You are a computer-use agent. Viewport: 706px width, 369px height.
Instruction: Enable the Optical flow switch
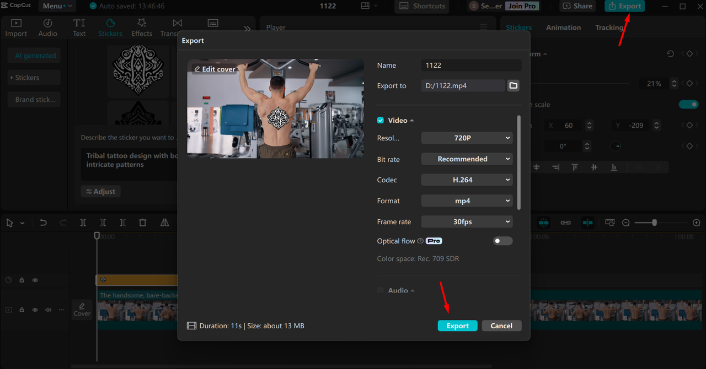coord(502,241)
